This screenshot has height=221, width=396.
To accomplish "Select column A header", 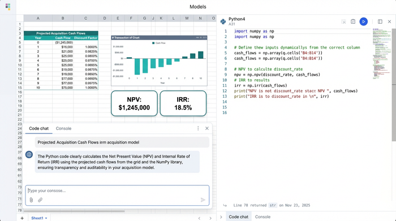I will click(x=38, y=18).
